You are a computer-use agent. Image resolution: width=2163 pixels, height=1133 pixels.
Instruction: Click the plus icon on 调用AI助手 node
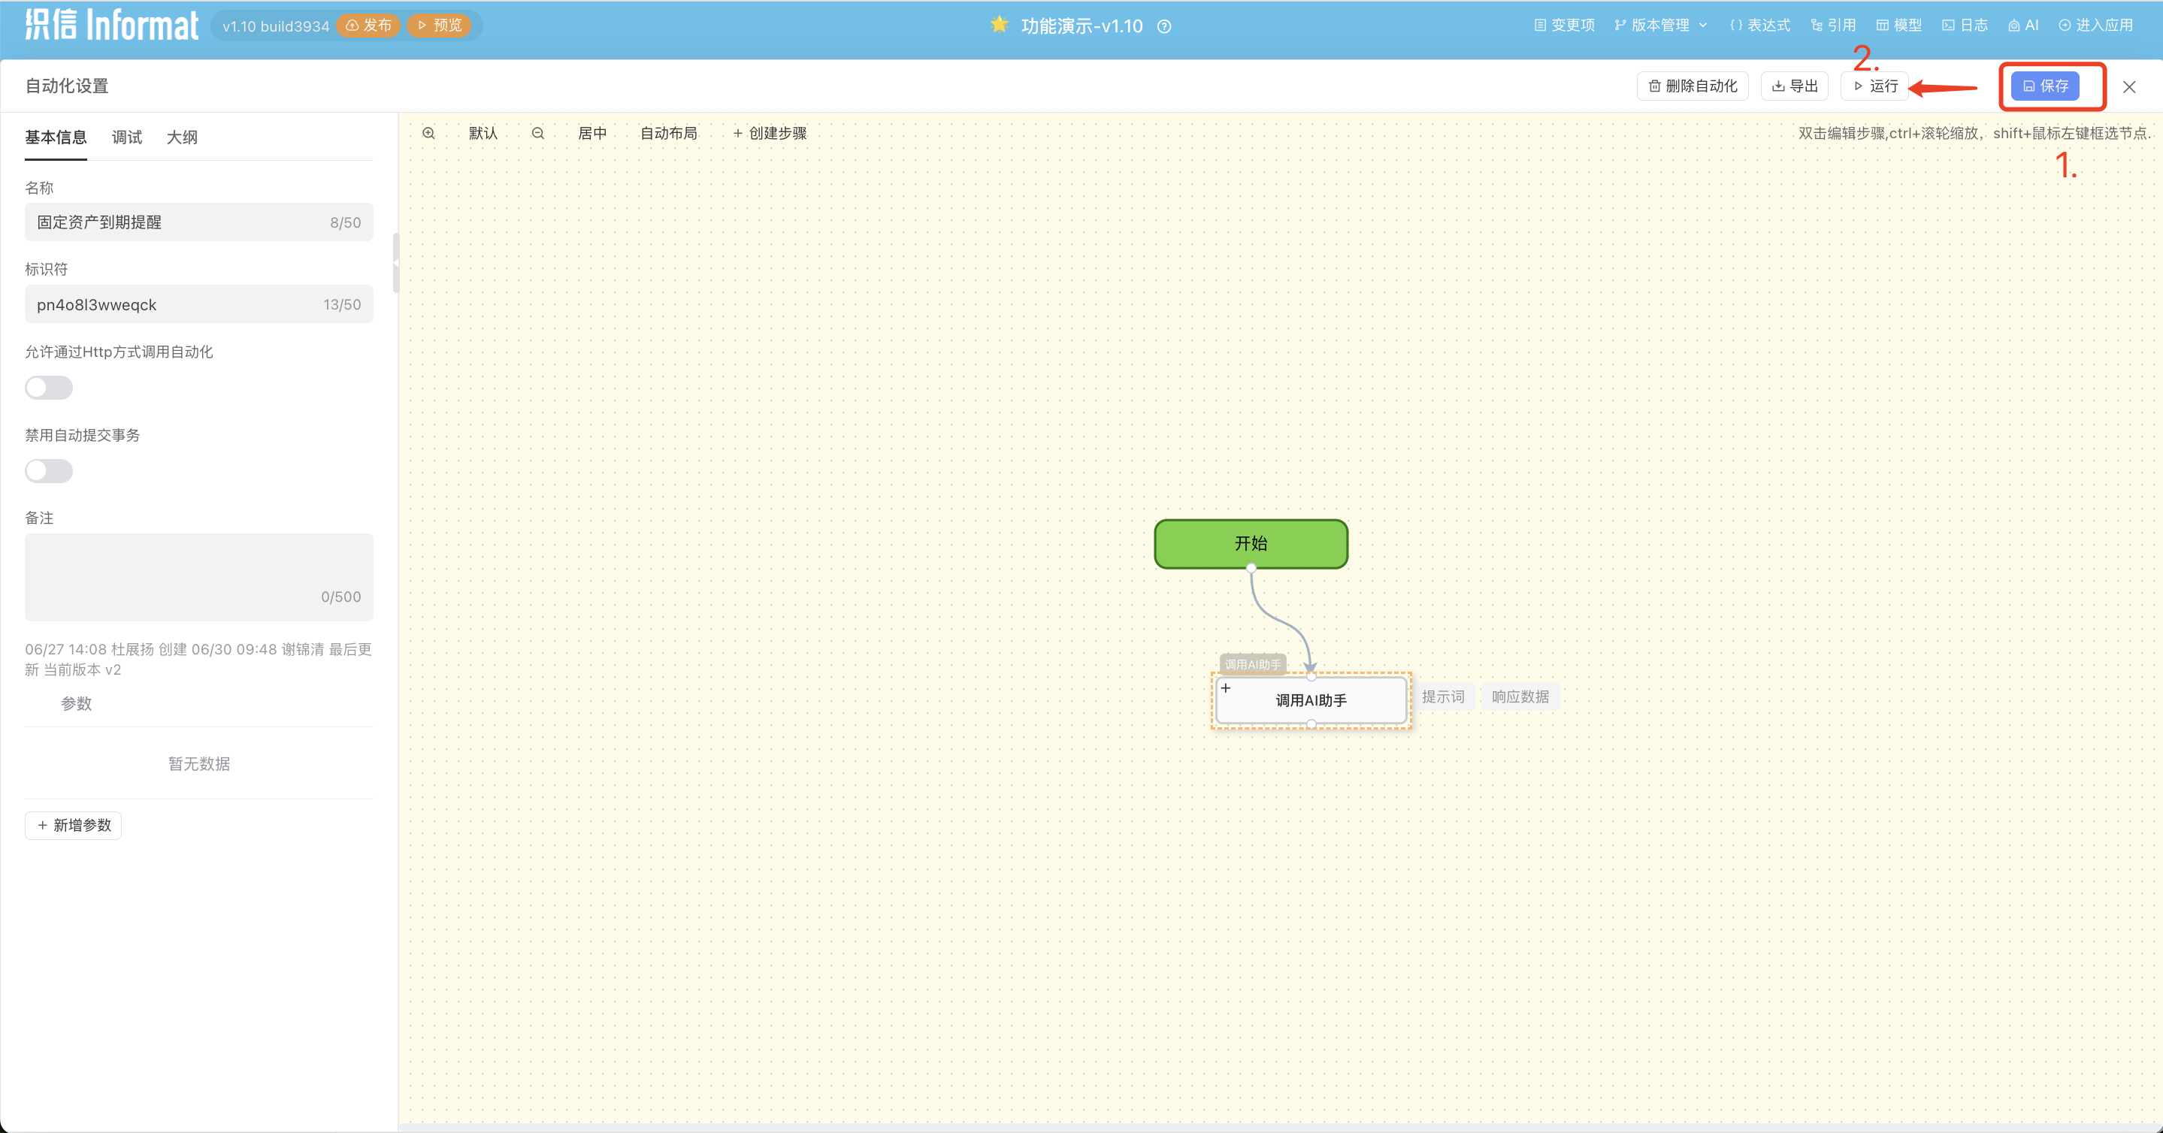[1226, 688]
